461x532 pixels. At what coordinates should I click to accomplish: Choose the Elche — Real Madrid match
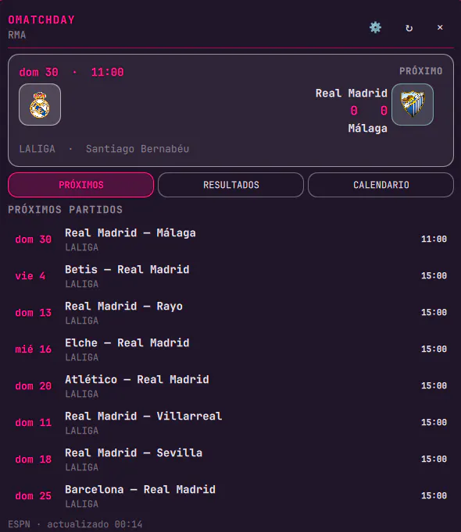(x=230, y=349)
